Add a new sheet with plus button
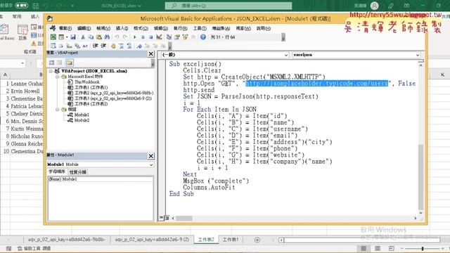Viewport: 450px width, 253px height. pyautogui.click(x=257, y=240)
